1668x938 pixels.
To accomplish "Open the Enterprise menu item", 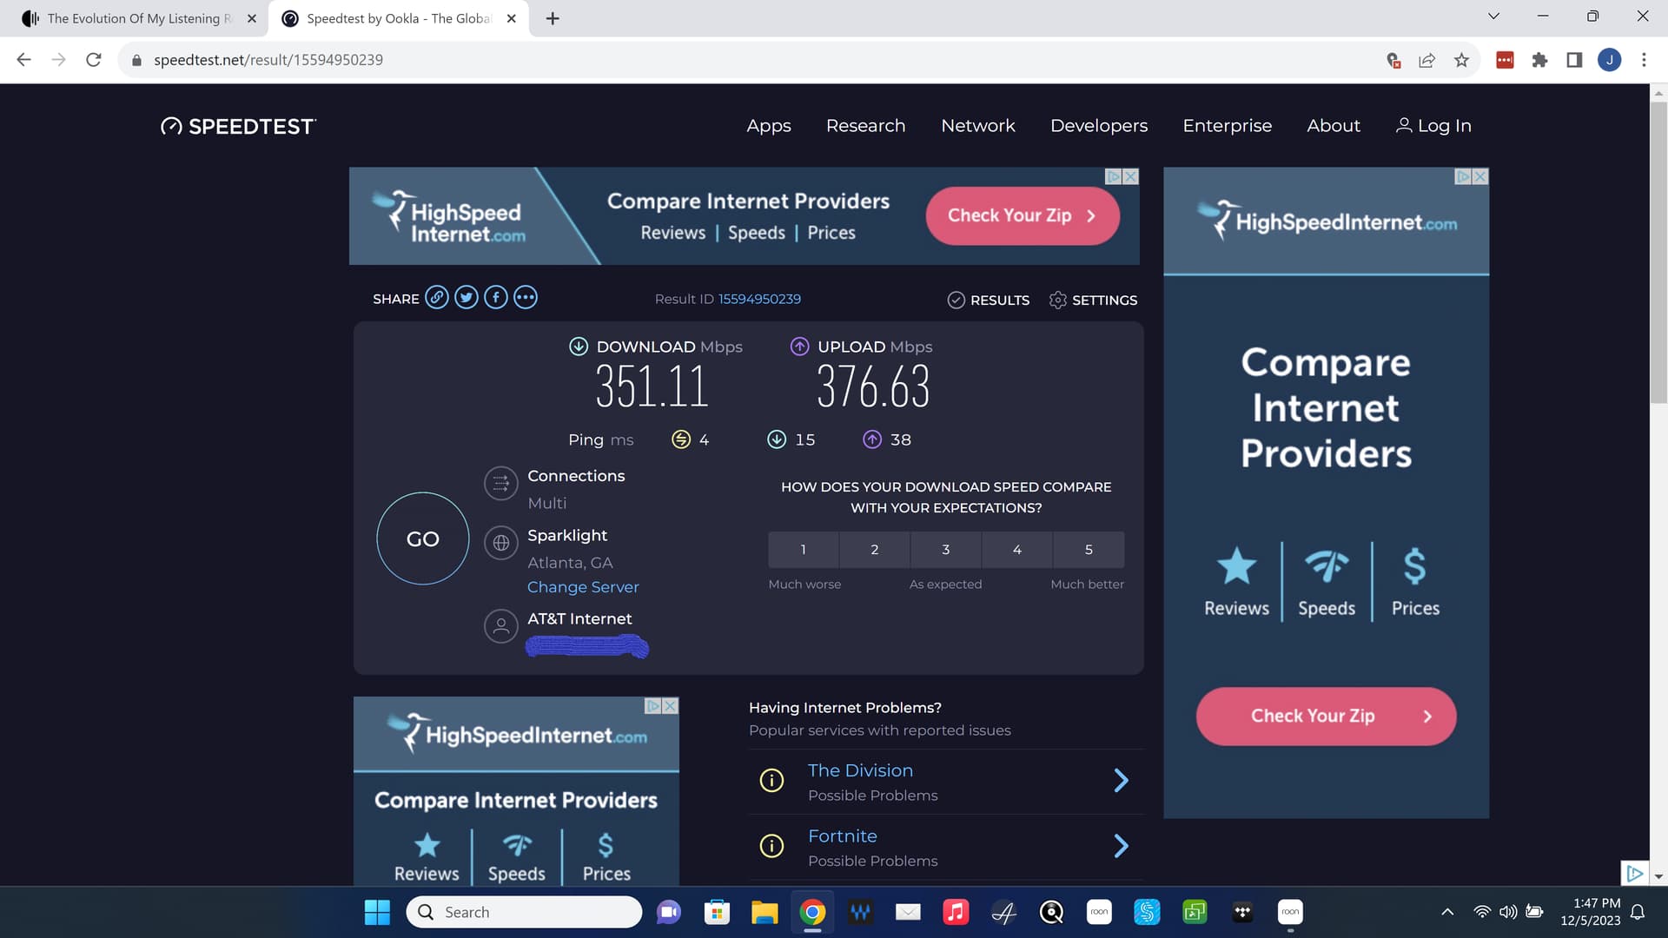I will tap(1228, 126).
